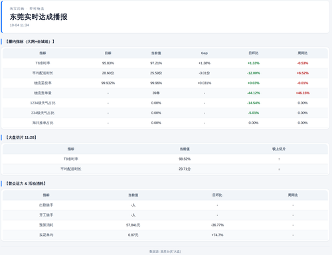Click 日环比 header in the 活动消耗 table
332x255 pixels.
coord(217,195)
